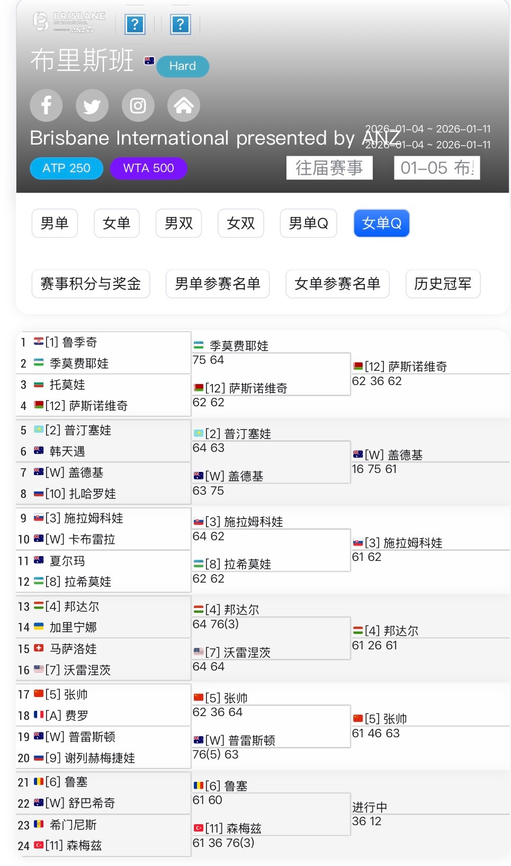Click player 夏尔玛 in row 11
511x866 pixels.
67,561
